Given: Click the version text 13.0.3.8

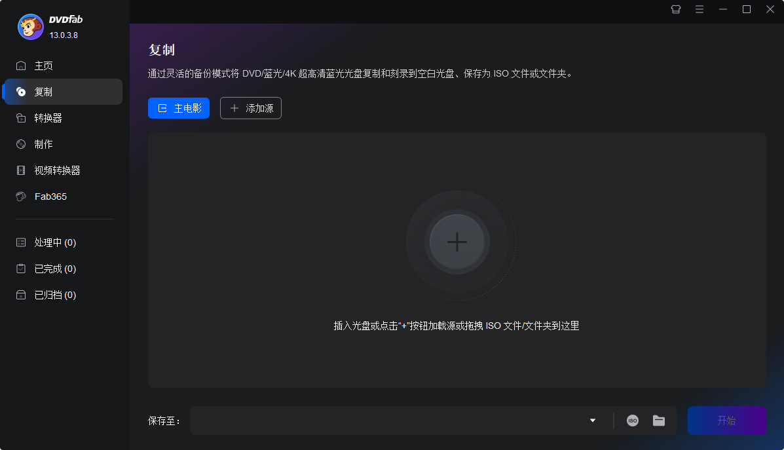Looking at the screenshot, I should pos(64,35).
